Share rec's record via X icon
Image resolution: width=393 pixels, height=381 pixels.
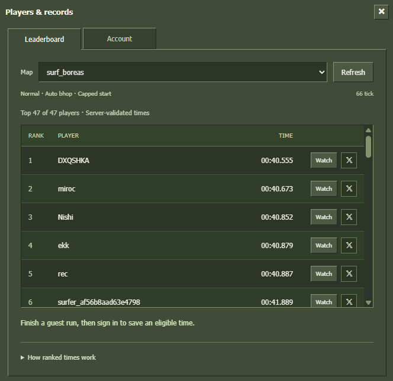[x=349, y=273]
